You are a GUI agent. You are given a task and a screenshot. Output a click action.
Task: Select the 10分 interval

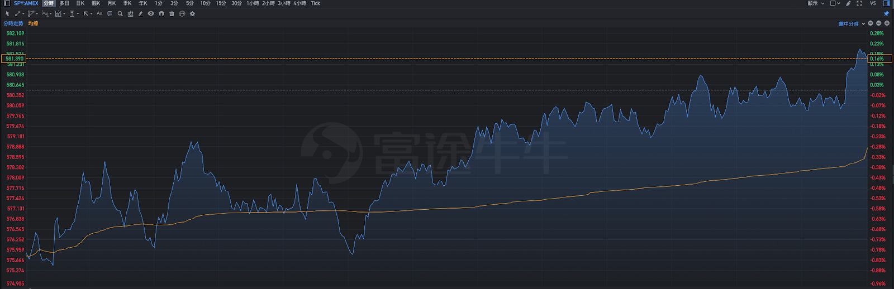point(206,3)
